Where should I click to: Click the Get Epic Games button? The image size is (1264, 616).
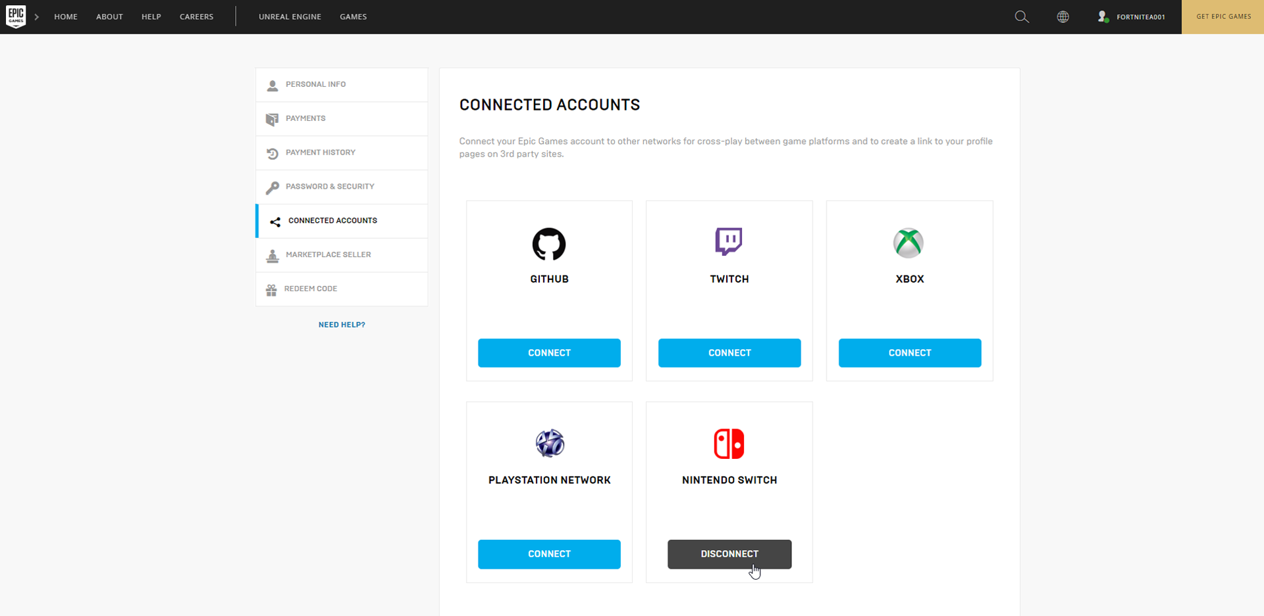(x=1223, y=17)
